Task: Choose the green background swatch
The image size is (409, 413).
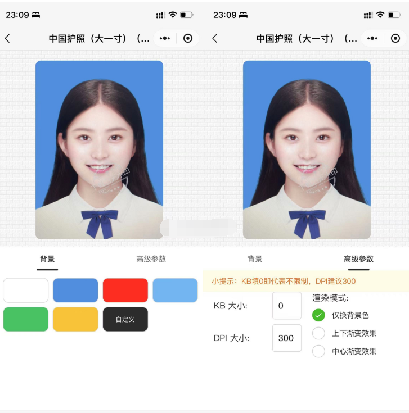Action: click(25, 319)
